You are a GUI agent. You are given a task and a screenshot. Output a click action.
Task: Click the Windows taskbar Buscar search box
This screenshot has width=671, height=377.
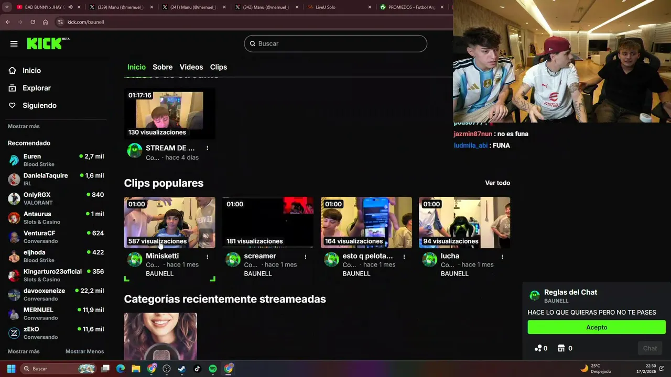coord(58,369)
